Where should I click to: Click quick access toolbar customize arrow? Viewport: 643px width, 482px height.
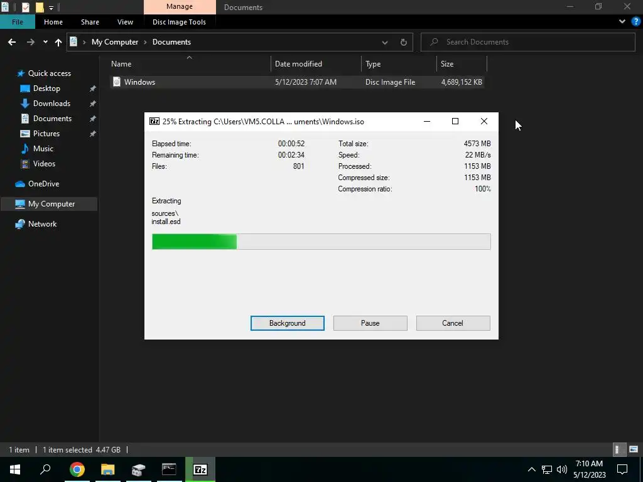[x=51, y=8]
